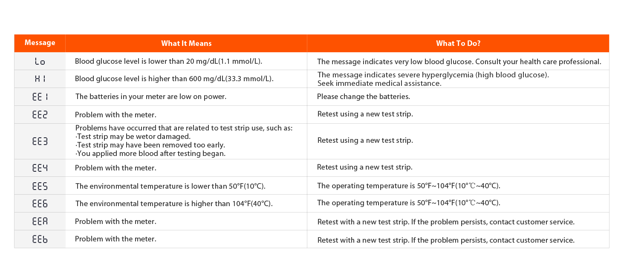This screenshot has width=624, height=255.
Task: Select the EE3 test strip code
Action: click(40, 141)
